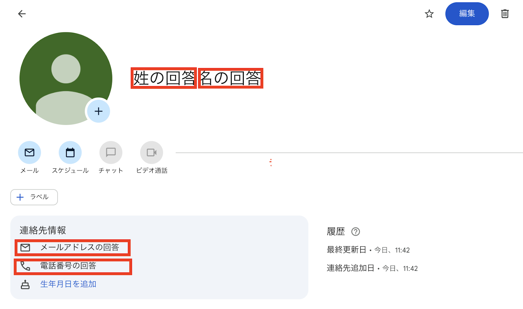
Task: Open the green profile avatar picture
Action: 66,78
